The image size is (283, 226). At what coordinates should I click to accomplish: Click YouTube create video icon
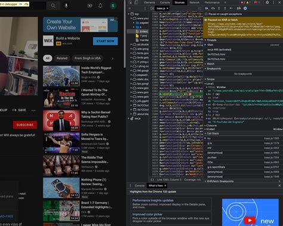[90, 5]
